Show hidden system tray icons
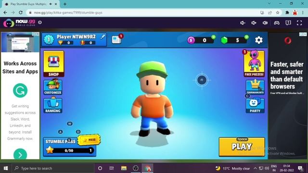The image size is (308, 173). [x=255, y=168]
